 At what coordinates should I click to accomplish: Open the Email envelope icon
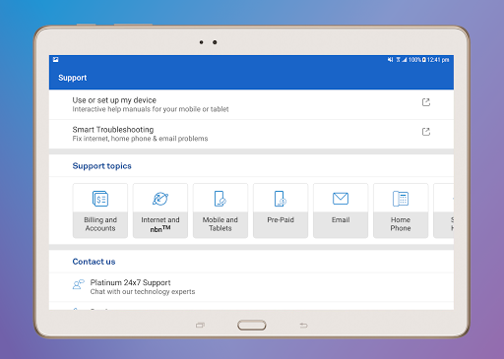pos(341,199)
